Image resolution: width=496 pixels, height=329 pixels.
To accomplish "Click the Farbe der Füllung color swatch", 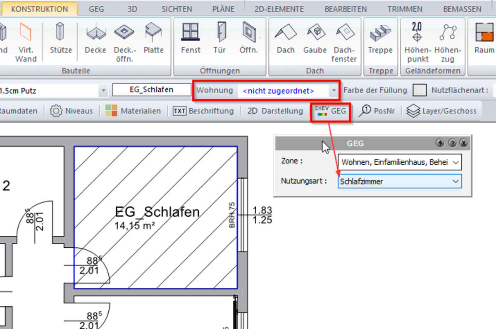I will coord(420,90).
